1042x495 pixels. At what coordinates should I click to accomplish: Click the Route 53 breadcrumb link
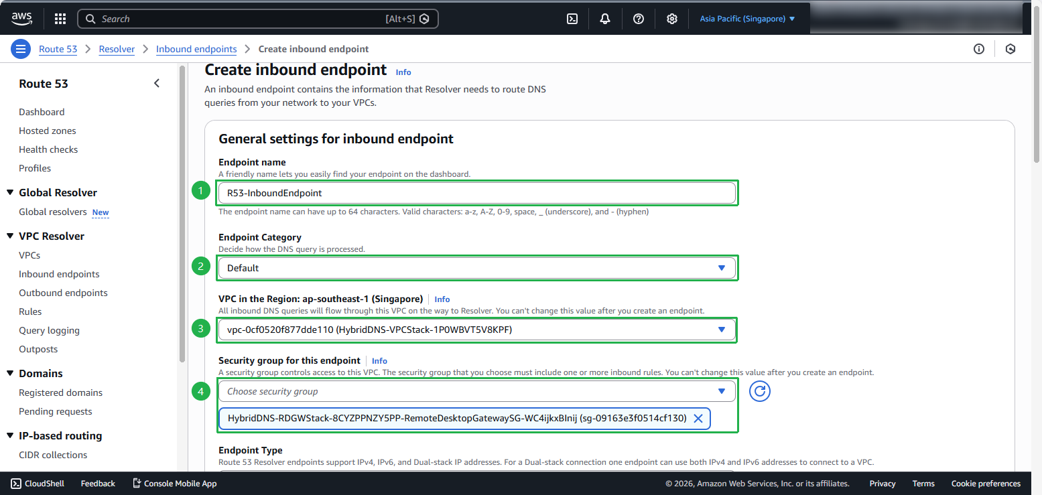click(x=58, y=49)
